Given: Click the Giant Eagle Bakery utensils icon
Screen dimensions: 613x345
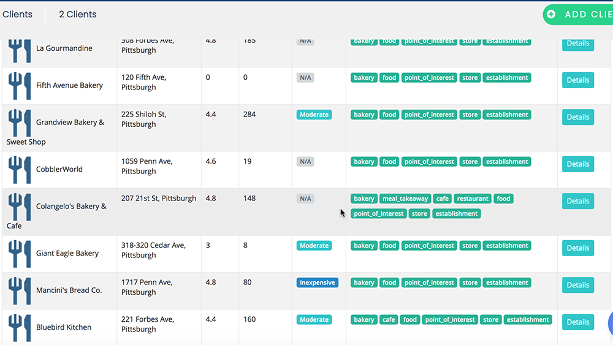Looking at the screenshot, I should [20, 254].
